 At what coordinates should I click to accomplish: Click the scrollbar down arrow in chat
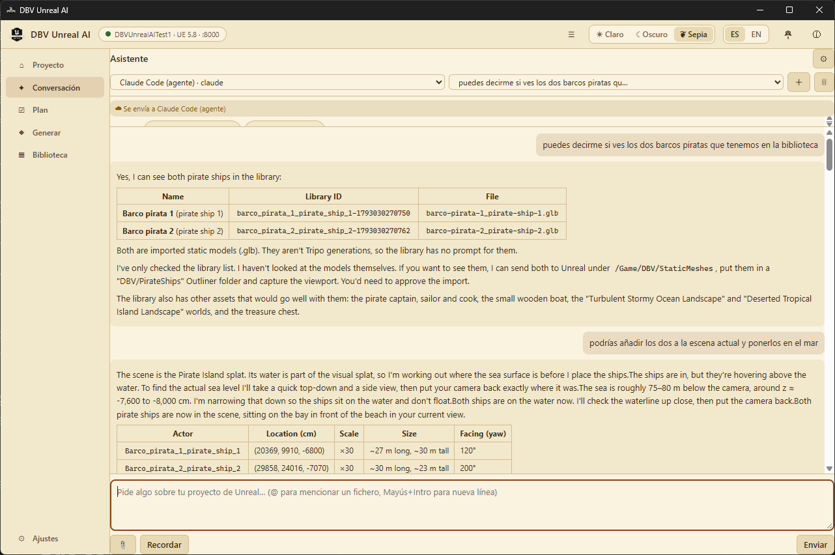click(x=829, y=468)
